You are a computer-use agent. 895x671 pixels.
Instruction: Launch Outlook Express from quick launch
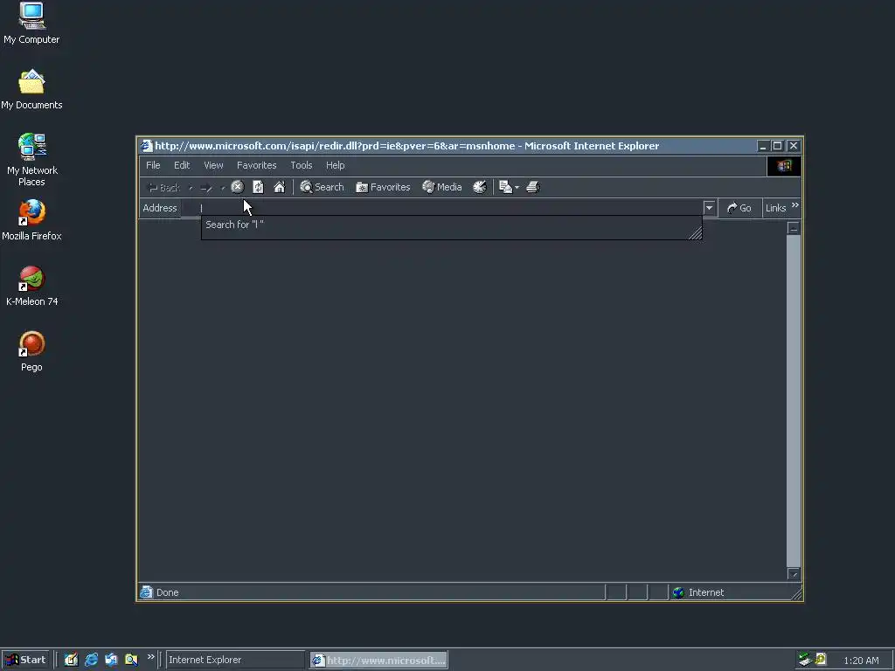tap(111, 660)
